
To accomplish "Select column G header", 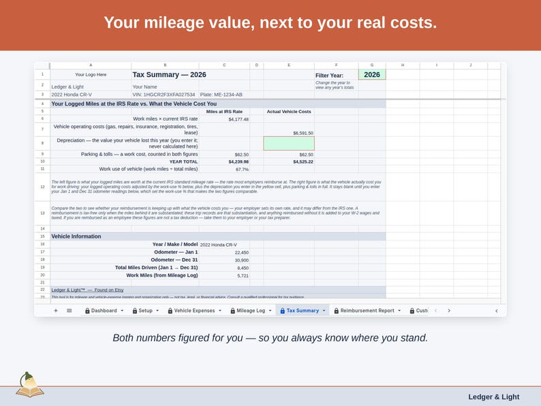I will tap(372, 65).
